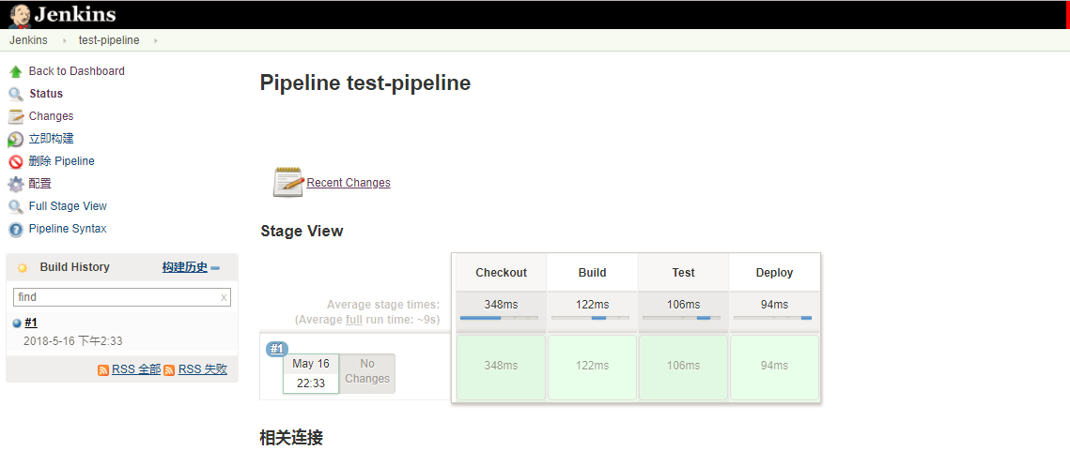The height and width of the screenshot is (466, 1070).
Task: Click the find input in Build History
Action: [x=122, y=297]
